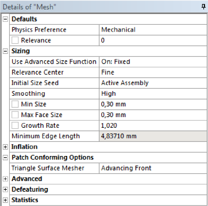This screenshot has height=206, width=208.
Task: Choose Triangle Surface Mesher Advancing Front value
Action: (153, 168)
